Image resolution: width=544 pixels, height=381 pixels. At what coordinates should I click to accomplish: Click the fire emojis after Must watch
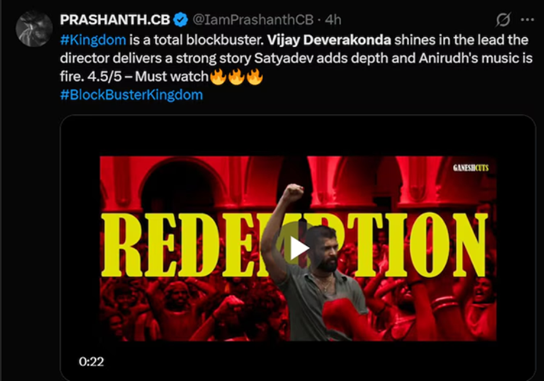[x=237, y=77]
